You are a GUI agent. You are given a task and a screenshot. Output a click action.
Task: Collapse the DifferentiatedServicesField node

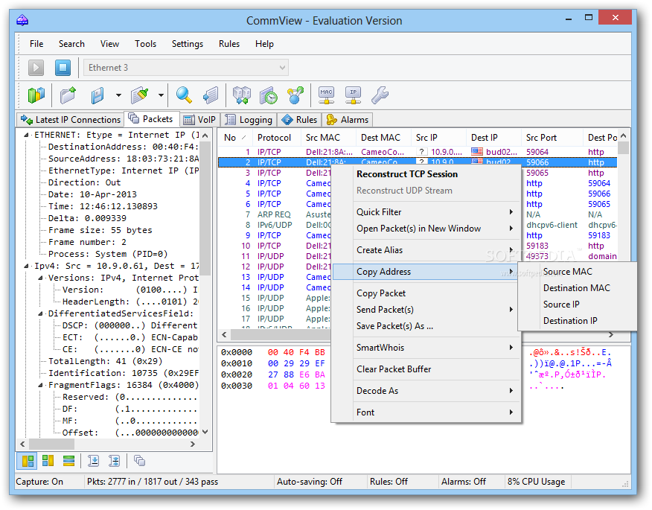click(40, 313)
